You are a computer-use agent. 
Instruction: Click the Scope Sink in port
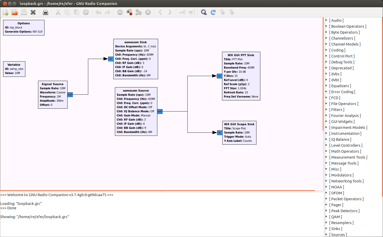pos(220,133)
